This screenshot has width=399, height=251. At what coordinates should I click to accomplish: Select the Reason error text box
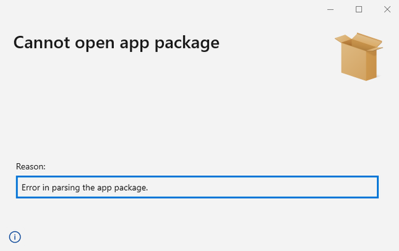coord(197,187)
